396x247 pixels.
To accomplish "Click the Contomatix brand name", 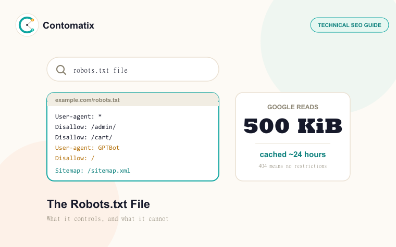I will [68, 25].
